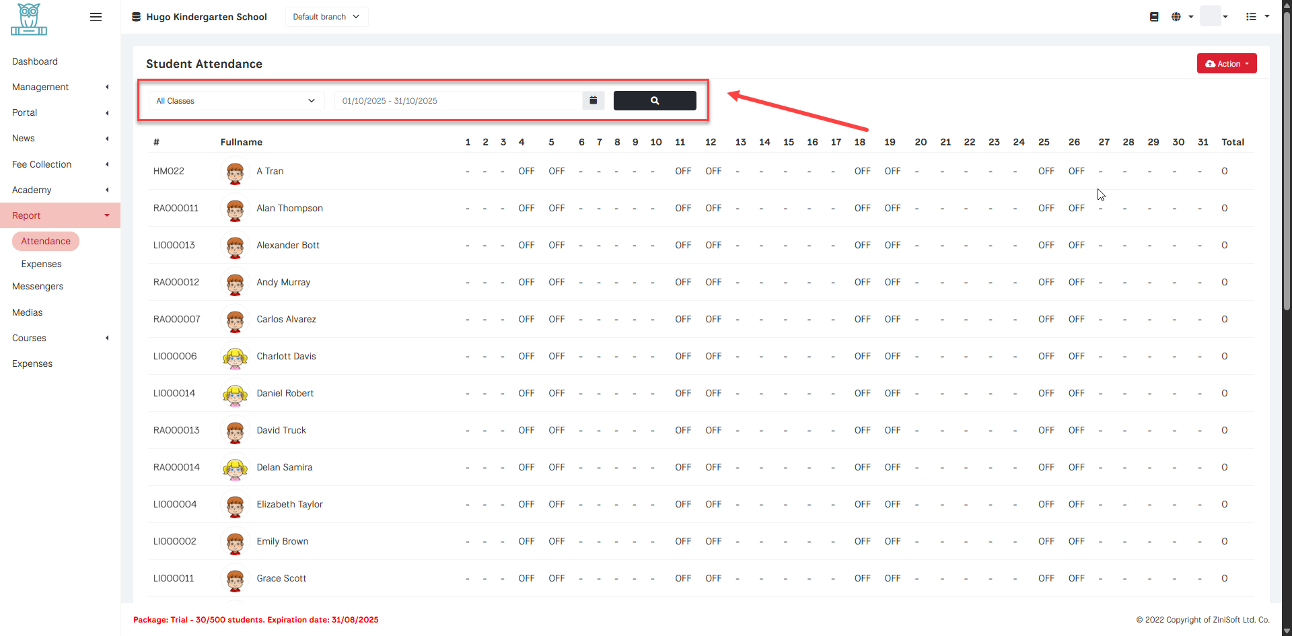
Task: Open the book guide icon in header
Action: click(1153, 17)
